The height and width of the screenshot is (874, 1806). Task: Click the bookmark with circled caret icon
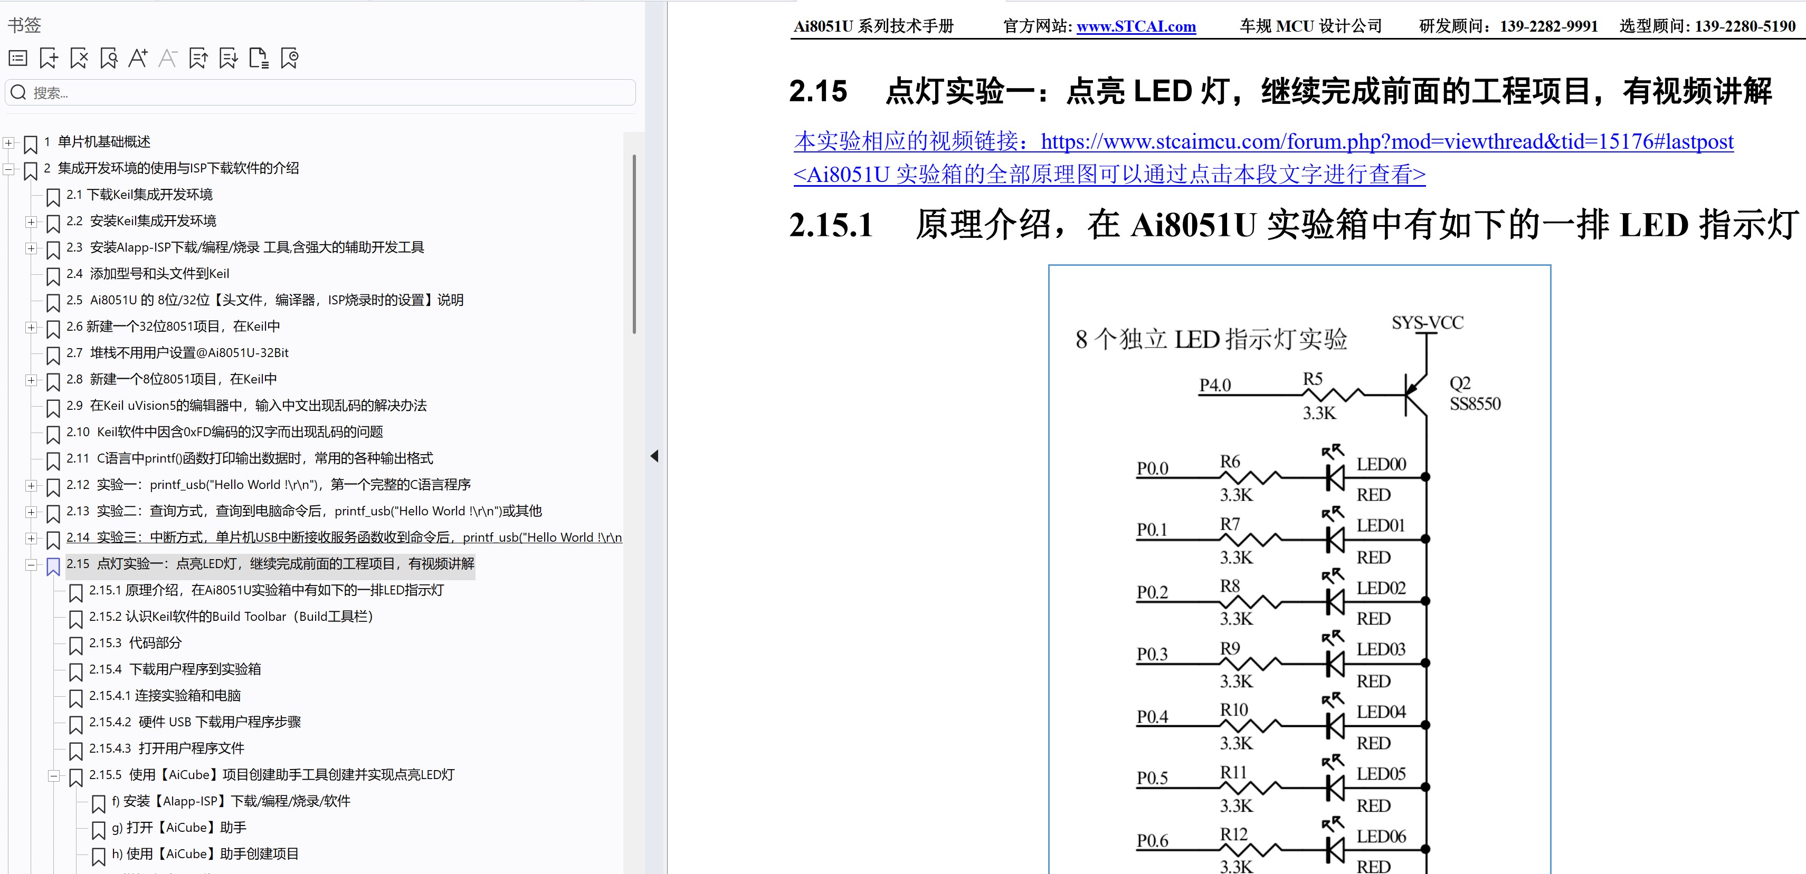point(290,58)
